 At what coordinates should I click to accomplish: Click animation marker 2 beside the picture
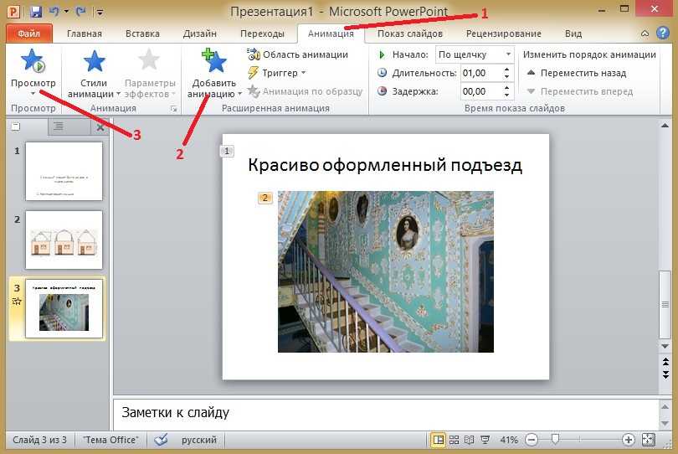tap(265, 198)
